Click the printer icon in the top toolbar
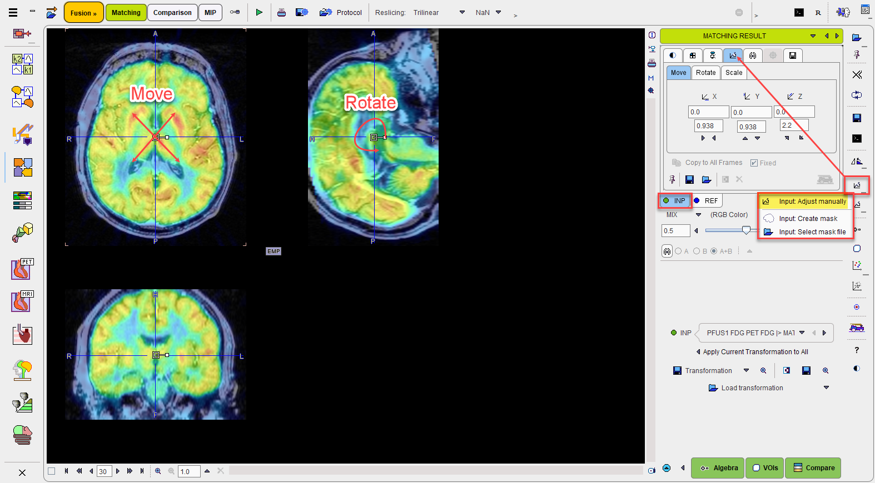 (282, 12)
